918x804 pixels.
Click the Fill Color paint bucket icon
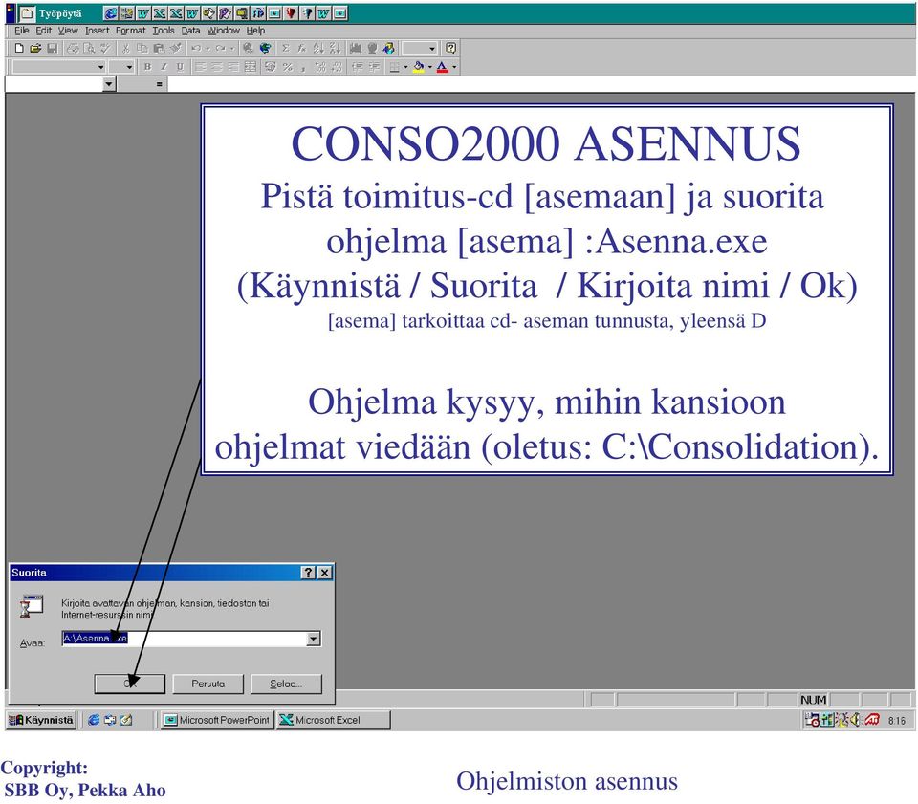click(x=418, y=67)
